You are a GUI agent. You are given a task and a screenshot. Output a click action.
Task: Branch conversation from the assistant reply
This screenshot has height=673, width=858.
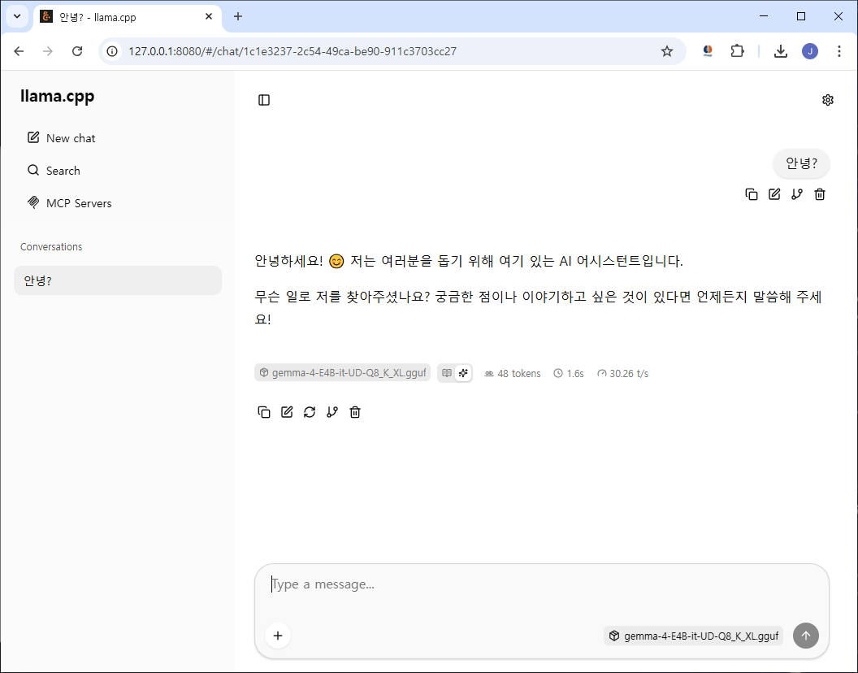[332, 412]
